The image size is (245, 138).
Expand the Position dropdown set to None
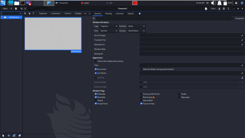click(x=137, y=26)
